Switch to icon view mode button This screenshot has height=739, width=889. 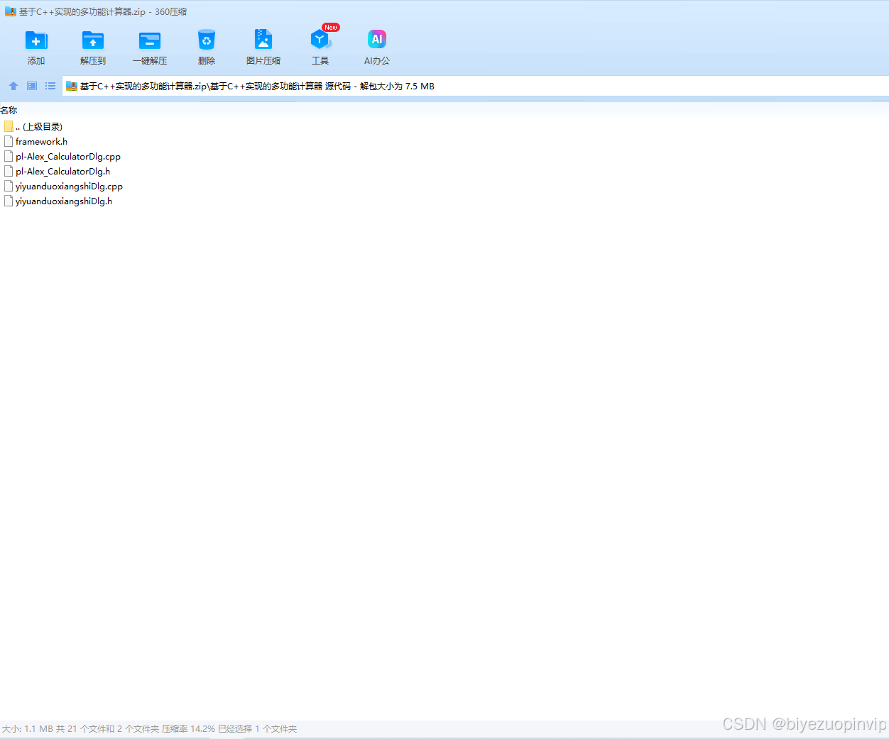32,86
